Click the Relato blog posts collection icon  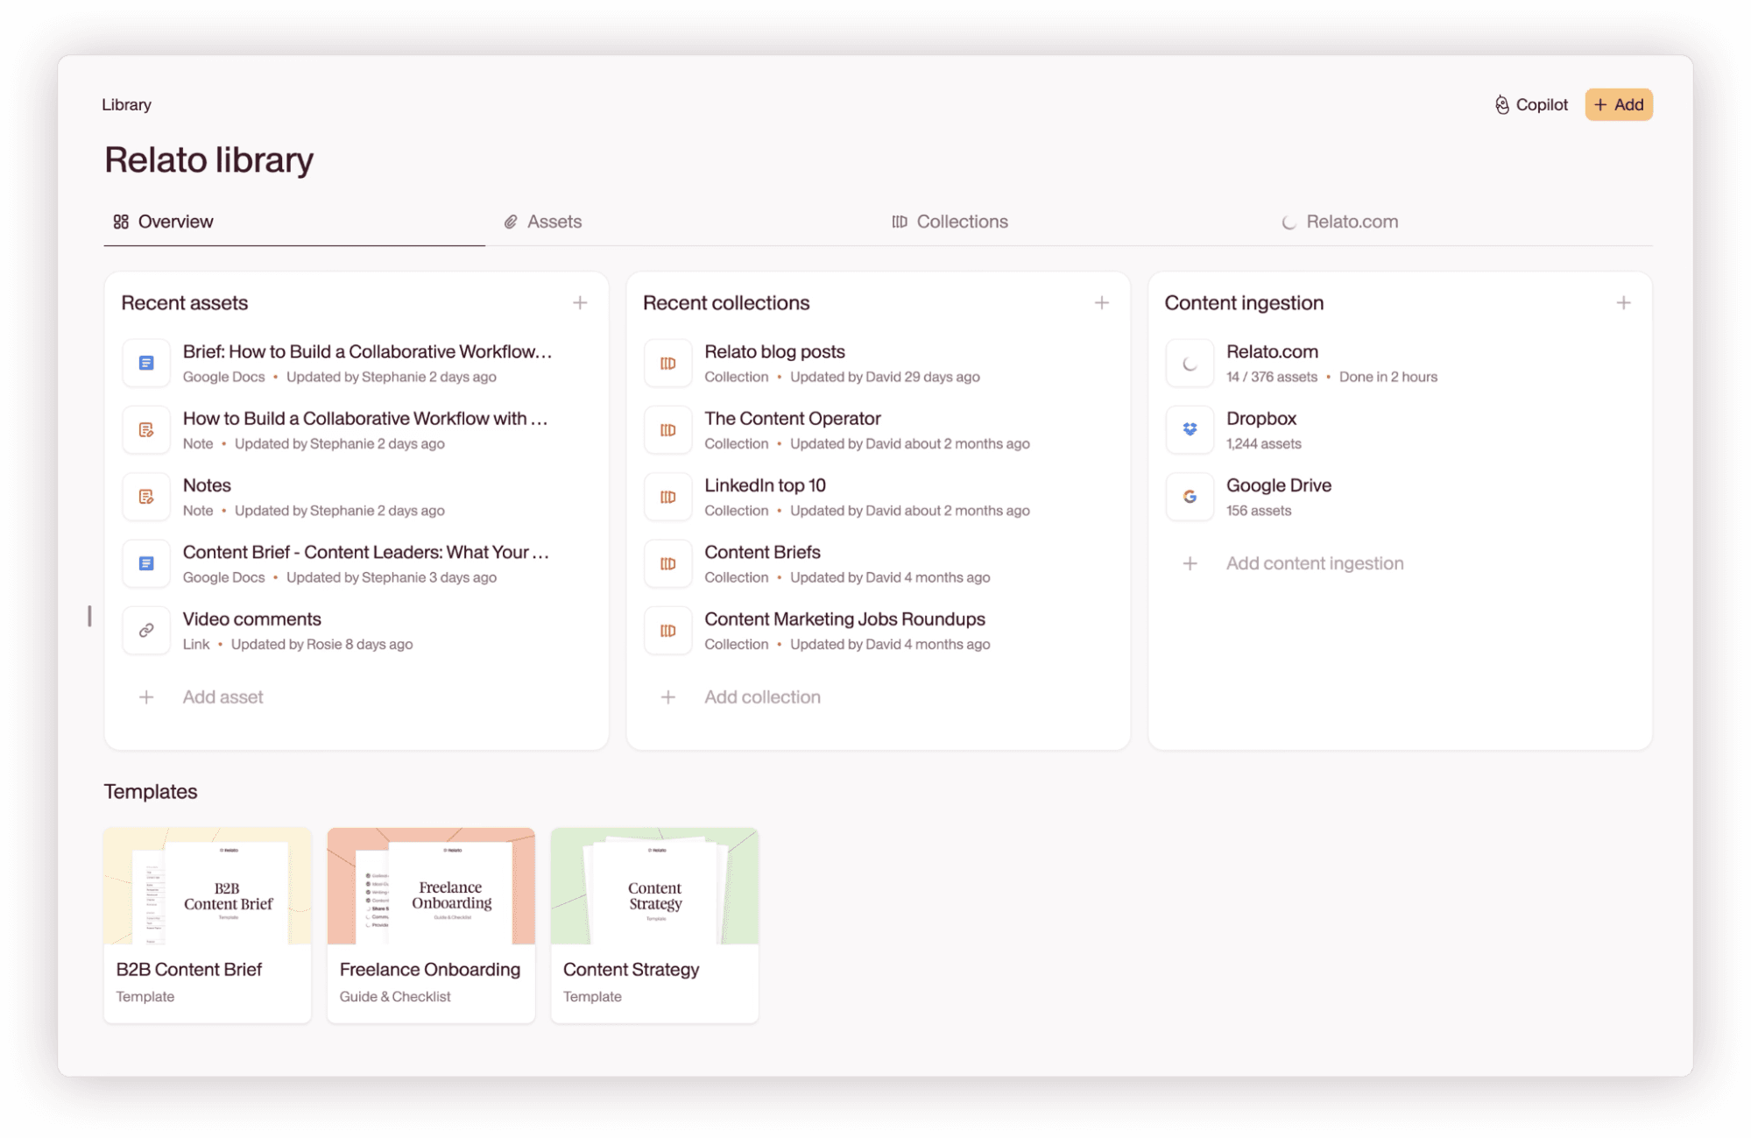click(668, 363)
